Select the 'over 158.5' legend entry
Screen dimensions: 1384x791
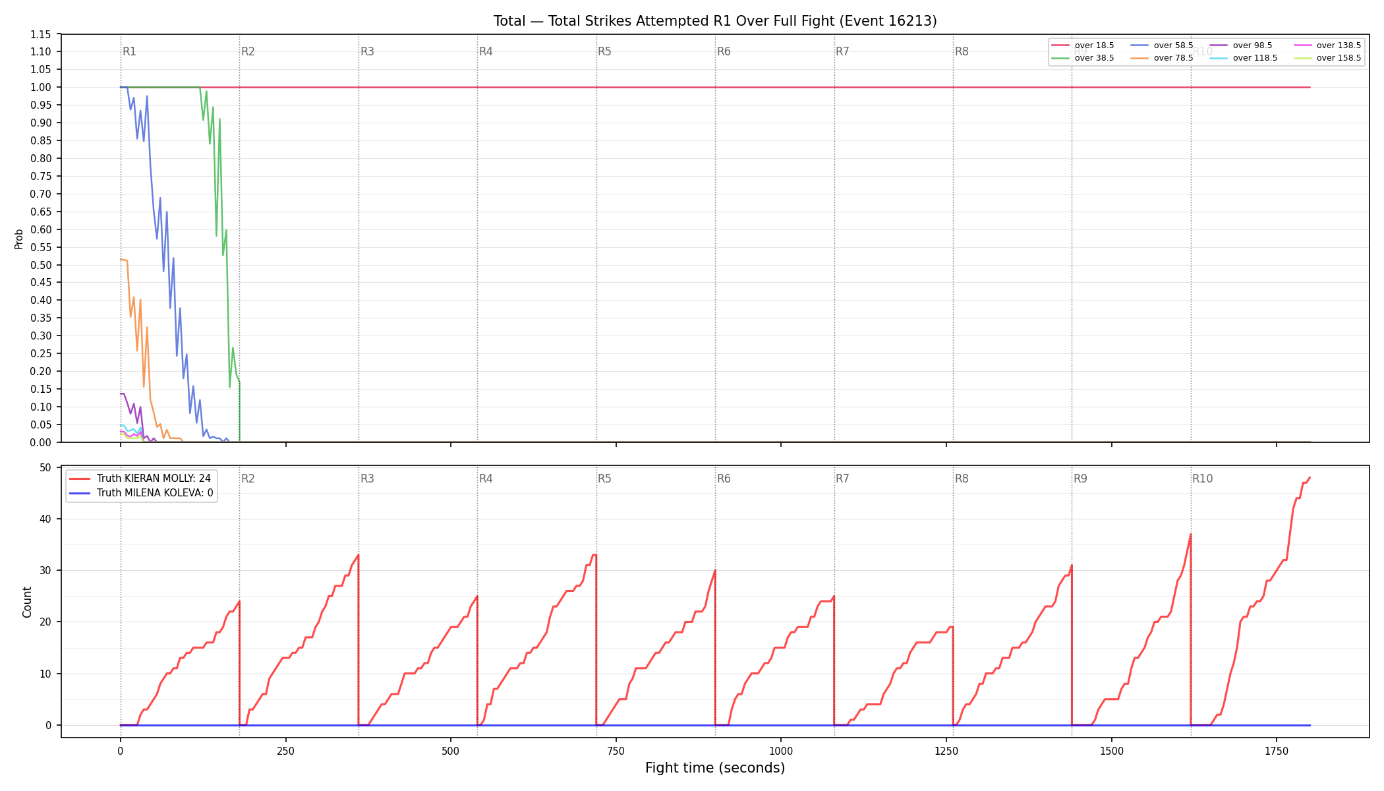click(1327, 58)
